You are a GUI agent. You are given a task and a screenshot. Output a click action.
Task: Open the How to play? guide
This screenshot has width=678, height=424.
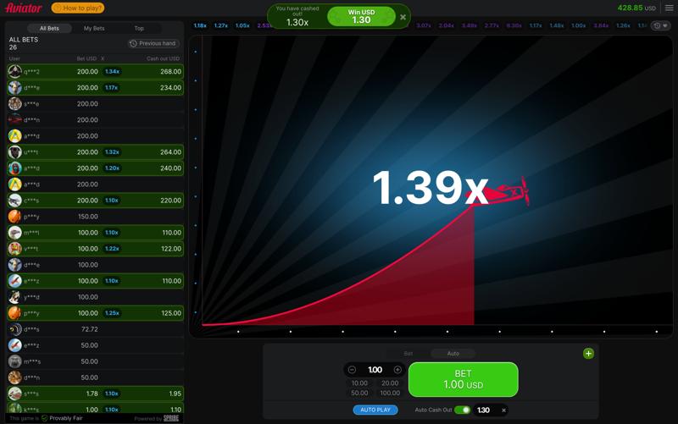pyautogui.click(x=78, y=8)
